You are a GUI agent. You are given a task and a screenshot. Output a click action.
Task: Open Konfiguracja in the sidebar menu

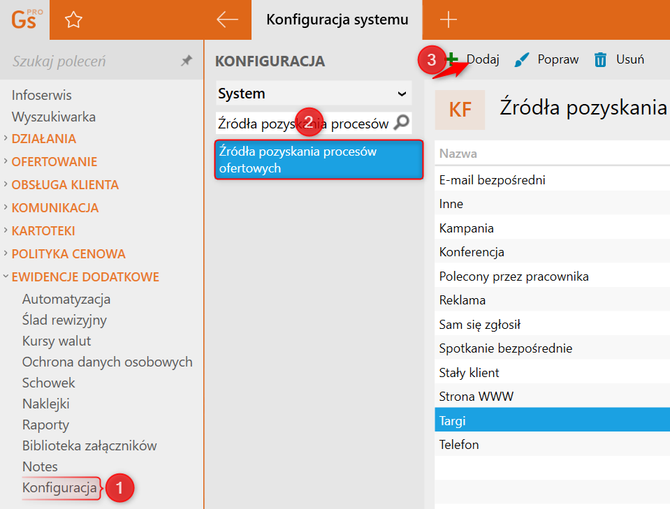pyautogui.click(x=59, y=487)
